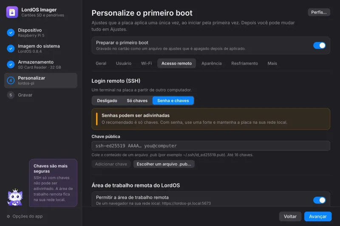
Task: Open the Perfis... menu button
Action: (x=319, y=12)
